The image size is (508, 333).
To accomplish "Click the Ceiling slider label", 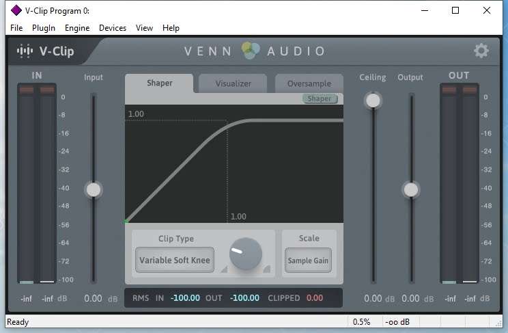I will (373, 77).
